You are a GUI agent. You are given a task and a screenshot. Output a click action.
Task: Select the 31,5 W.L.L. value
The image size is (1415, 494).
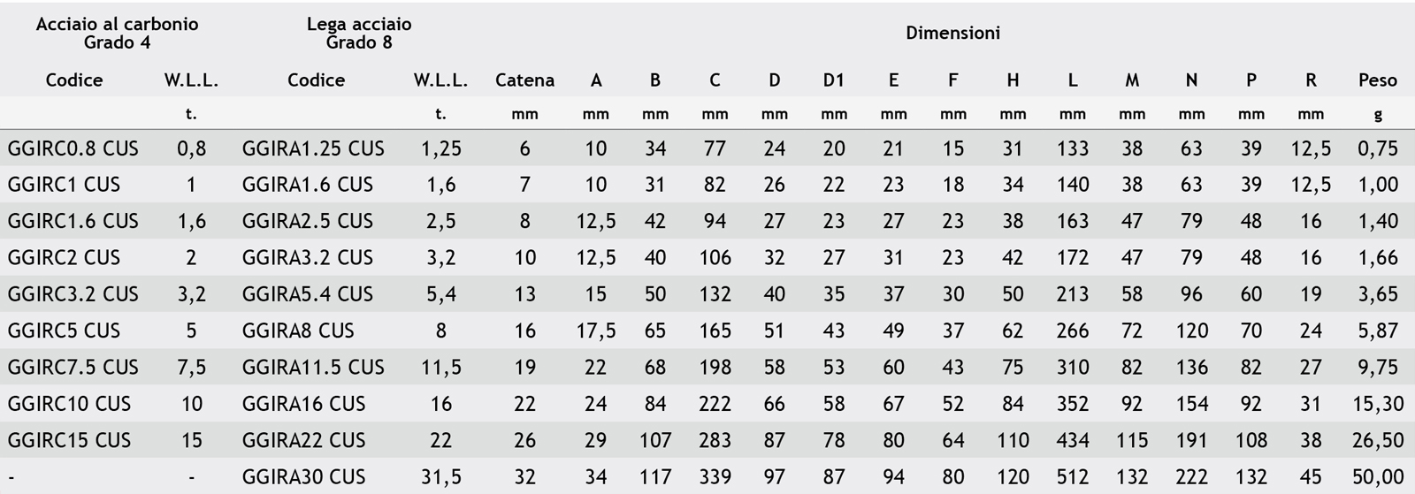440,477
